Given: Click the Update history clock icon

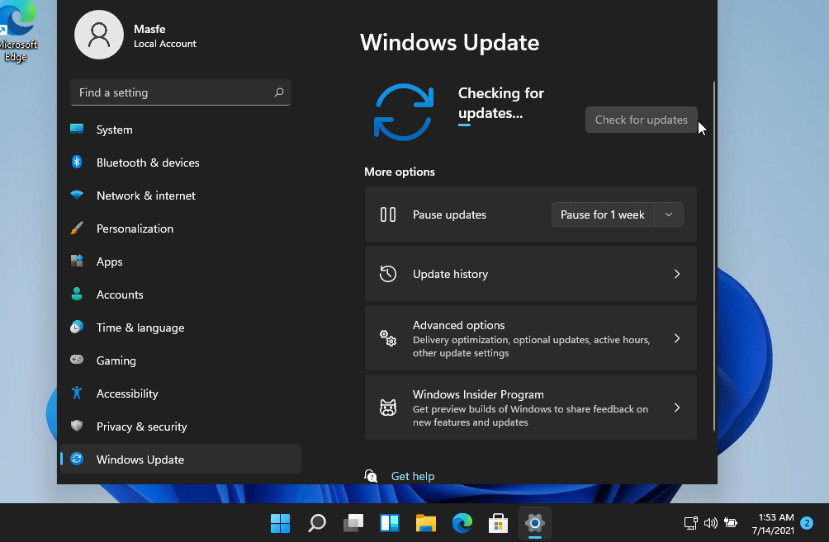Looking at the screenshot, I should (388, 274).
